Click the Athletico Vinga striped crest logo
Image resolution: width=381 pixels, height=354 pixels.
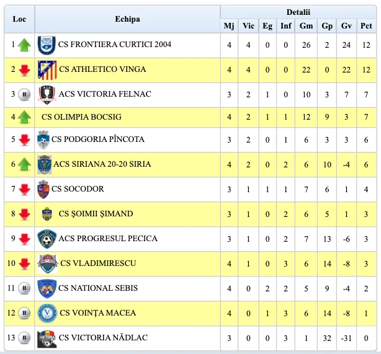[47, 70]
